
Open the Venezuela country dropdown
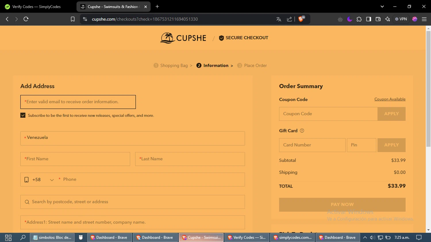tap(132, 138)
